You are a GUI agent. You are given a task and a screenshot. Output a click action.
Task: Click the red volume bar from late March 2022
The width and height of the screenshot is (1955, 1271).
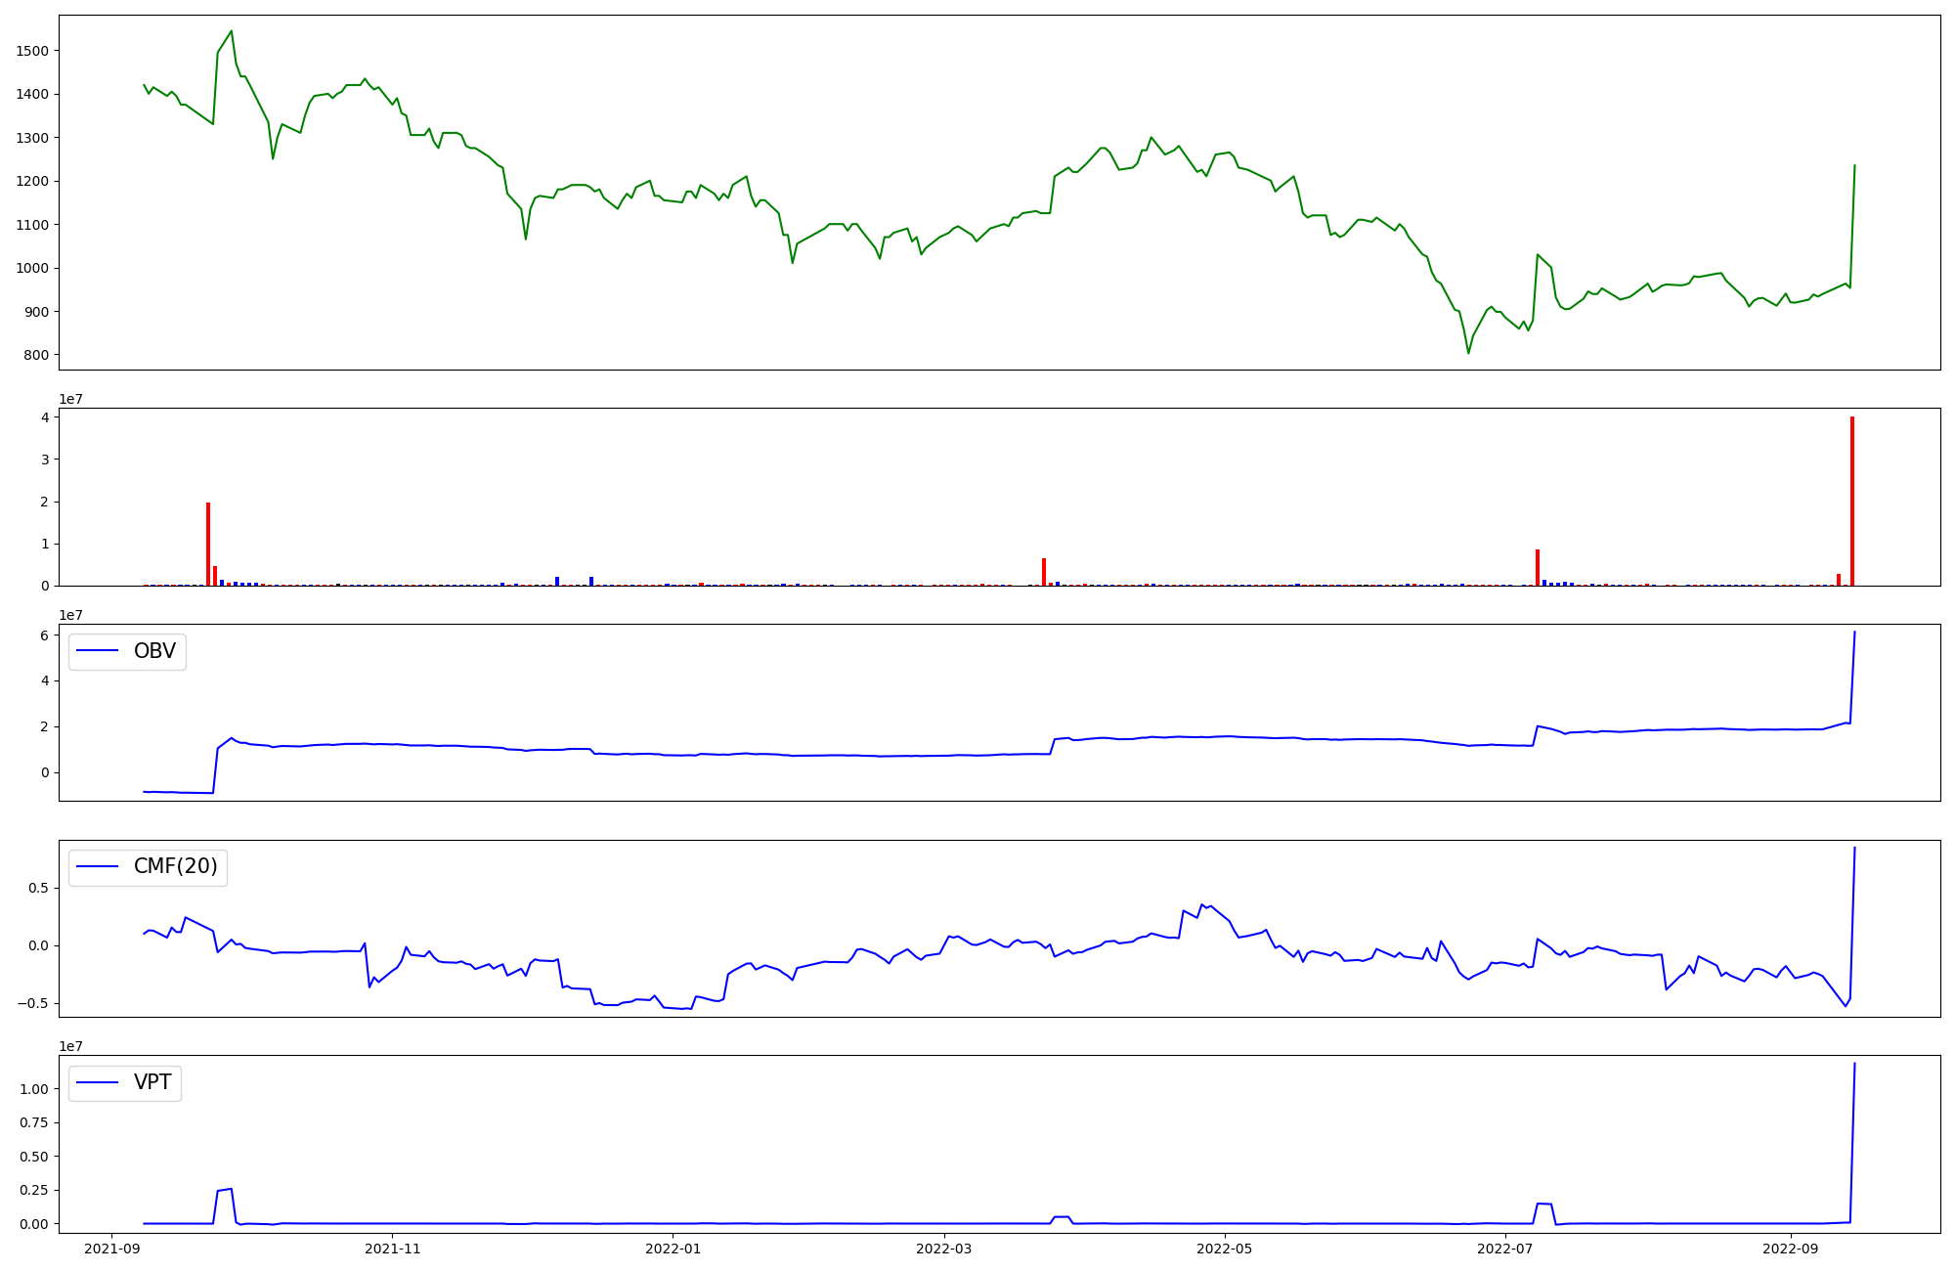point(1044,572)
